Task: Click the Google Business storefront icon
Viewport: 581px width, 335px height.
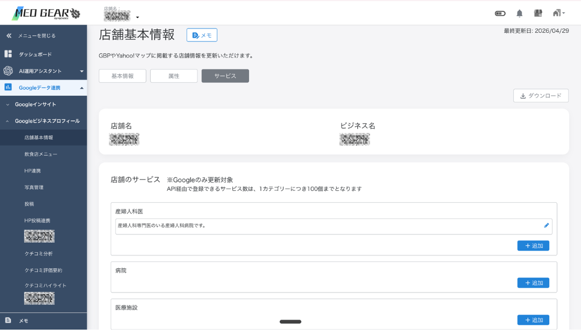Action: tap(538, 13)
